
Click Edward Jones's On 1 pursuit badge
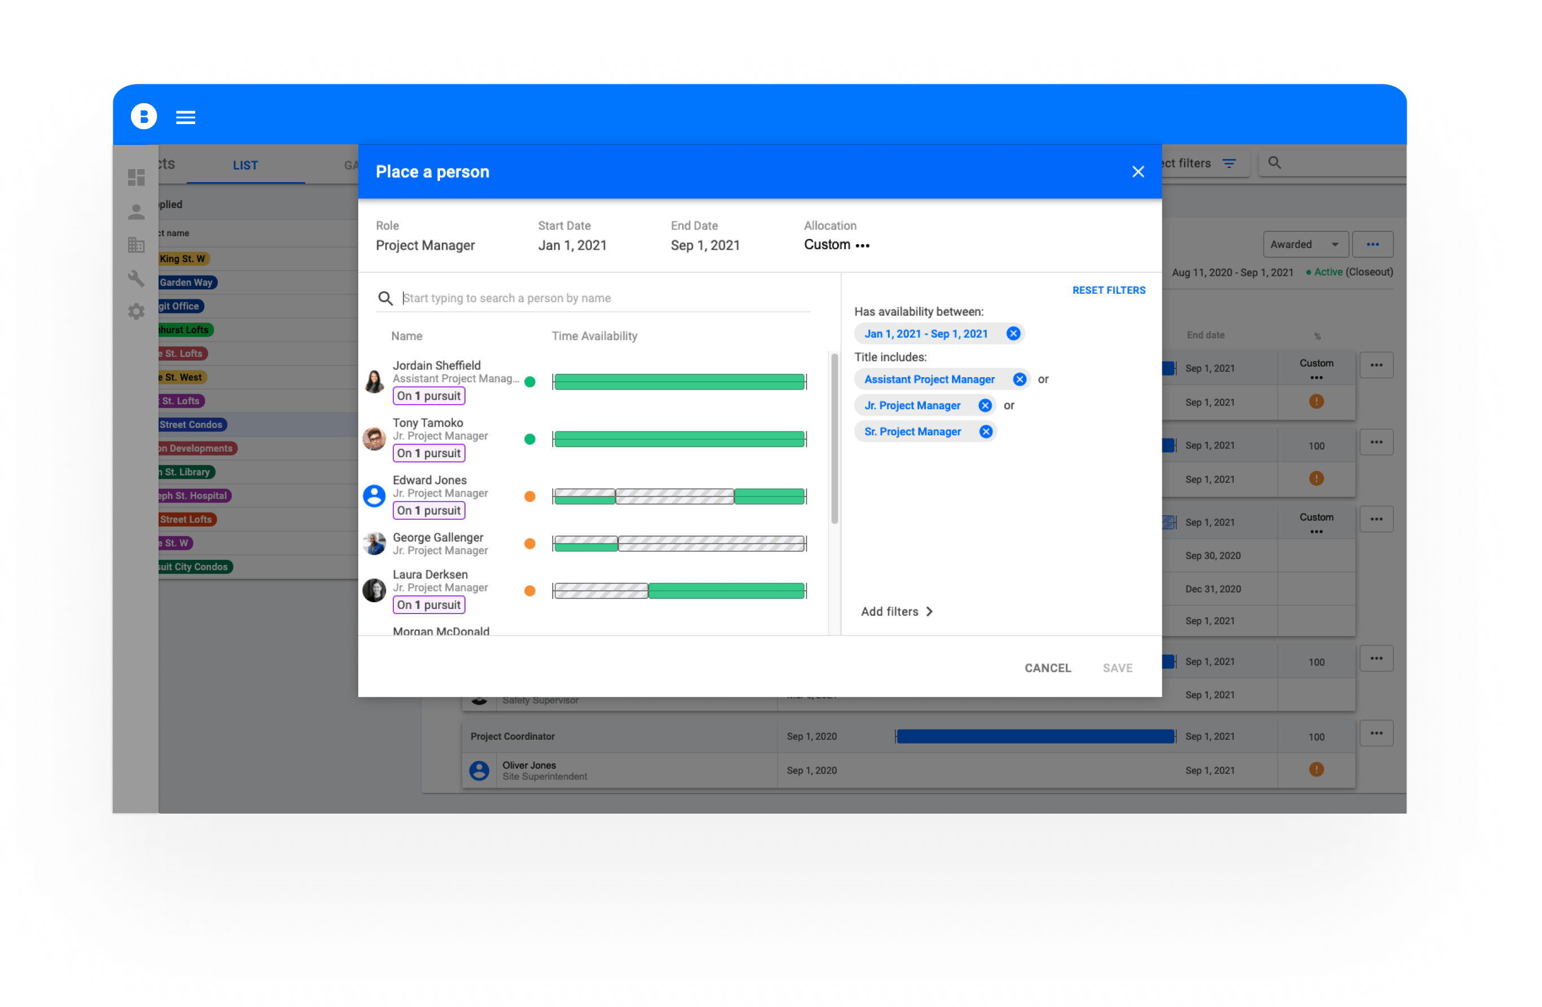[x=429, y=510]
